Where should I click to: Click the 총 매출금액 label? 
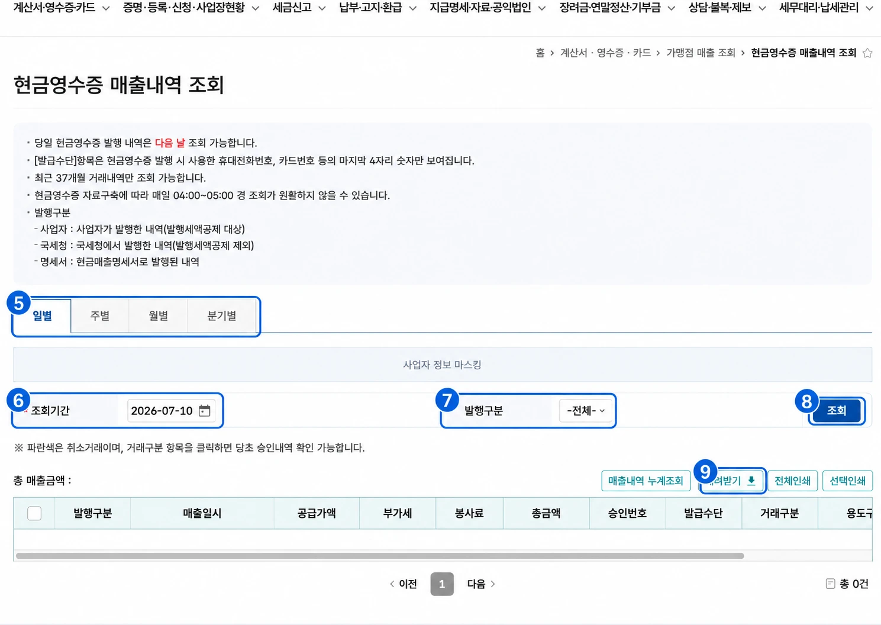pos(42,481)
